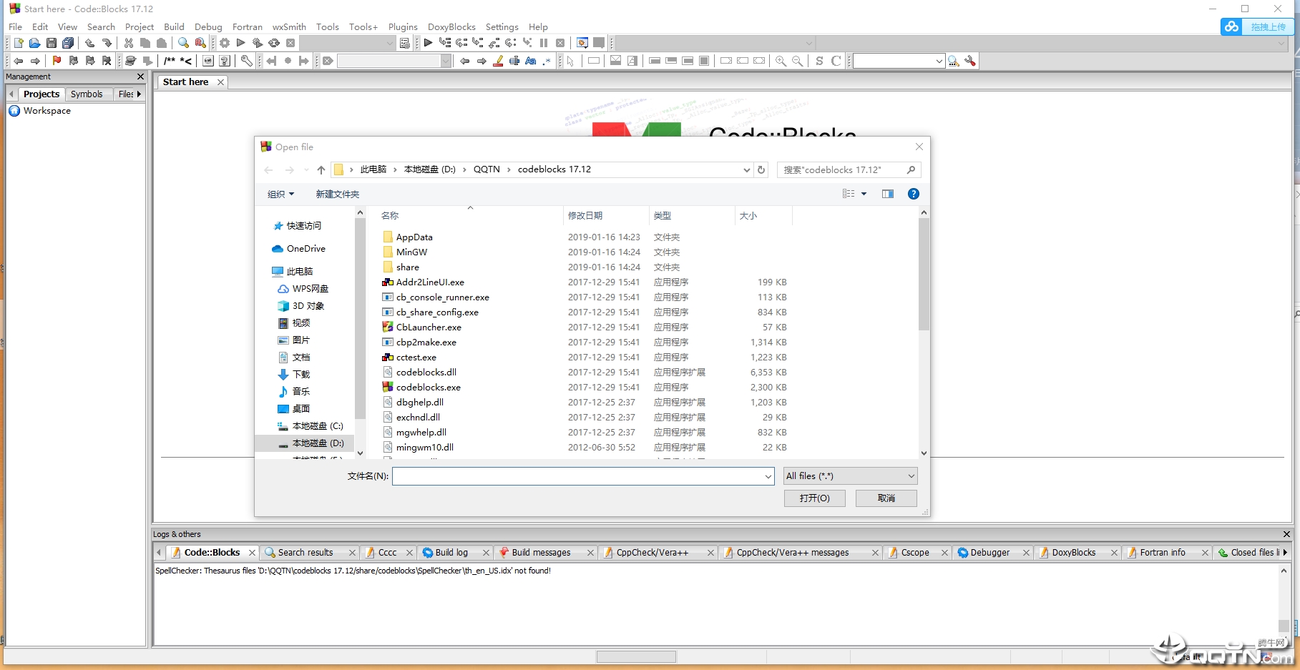Open the recent locations dropdown arrow
The width and height of the screenshot is (1300, 670).
307,169
